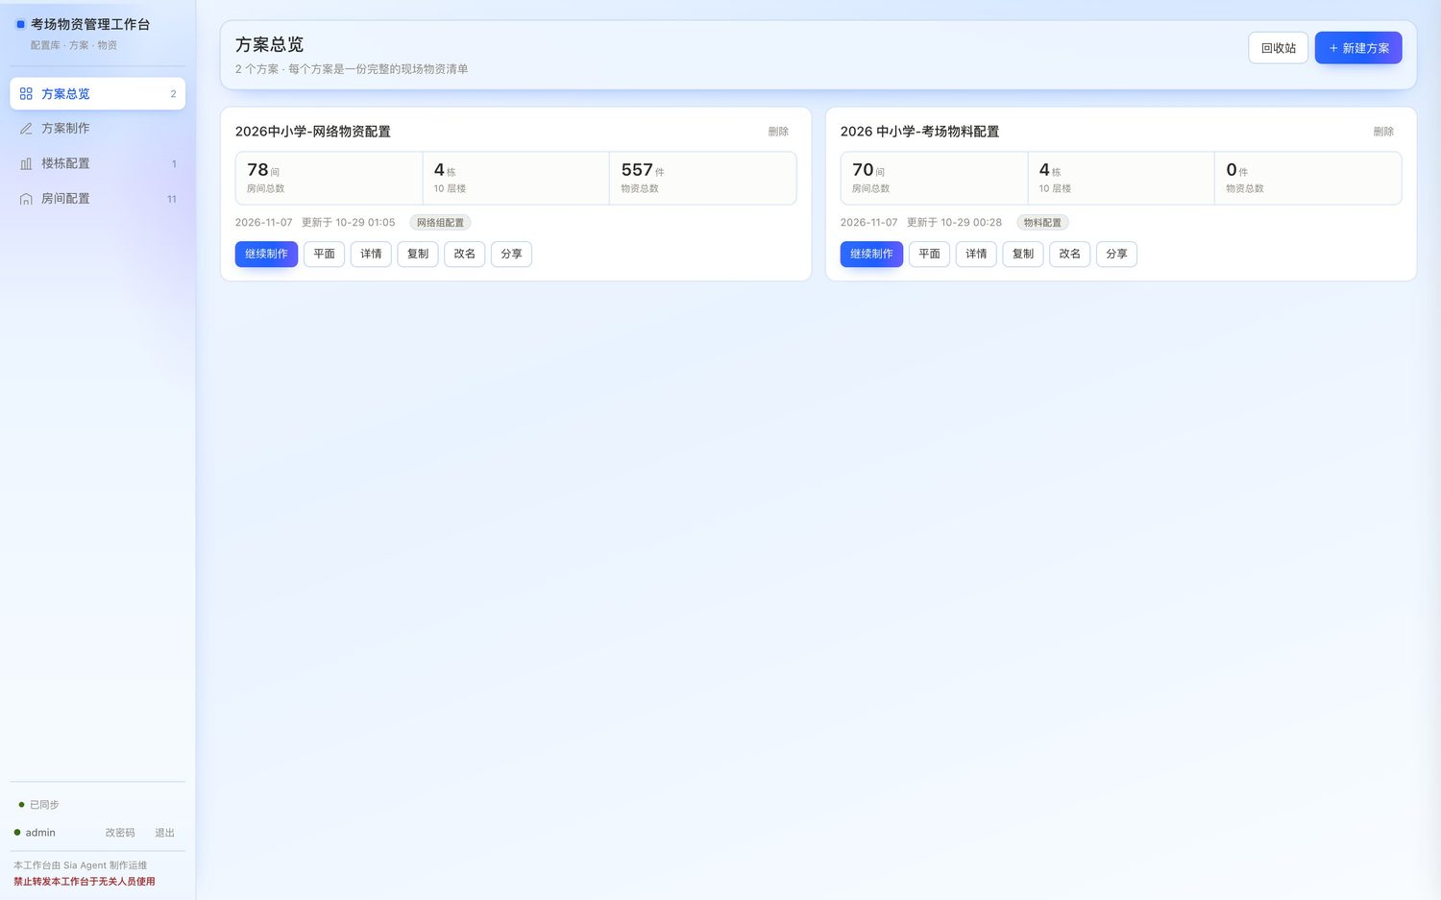This screenshot has width=1441, height=900.
Task: Click the 方案总览 page heading
Action: [269, 44]
